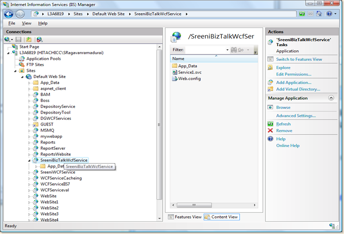Click the Save Connections disk icon
Screen dimensions: 344x234
[19, 39]
